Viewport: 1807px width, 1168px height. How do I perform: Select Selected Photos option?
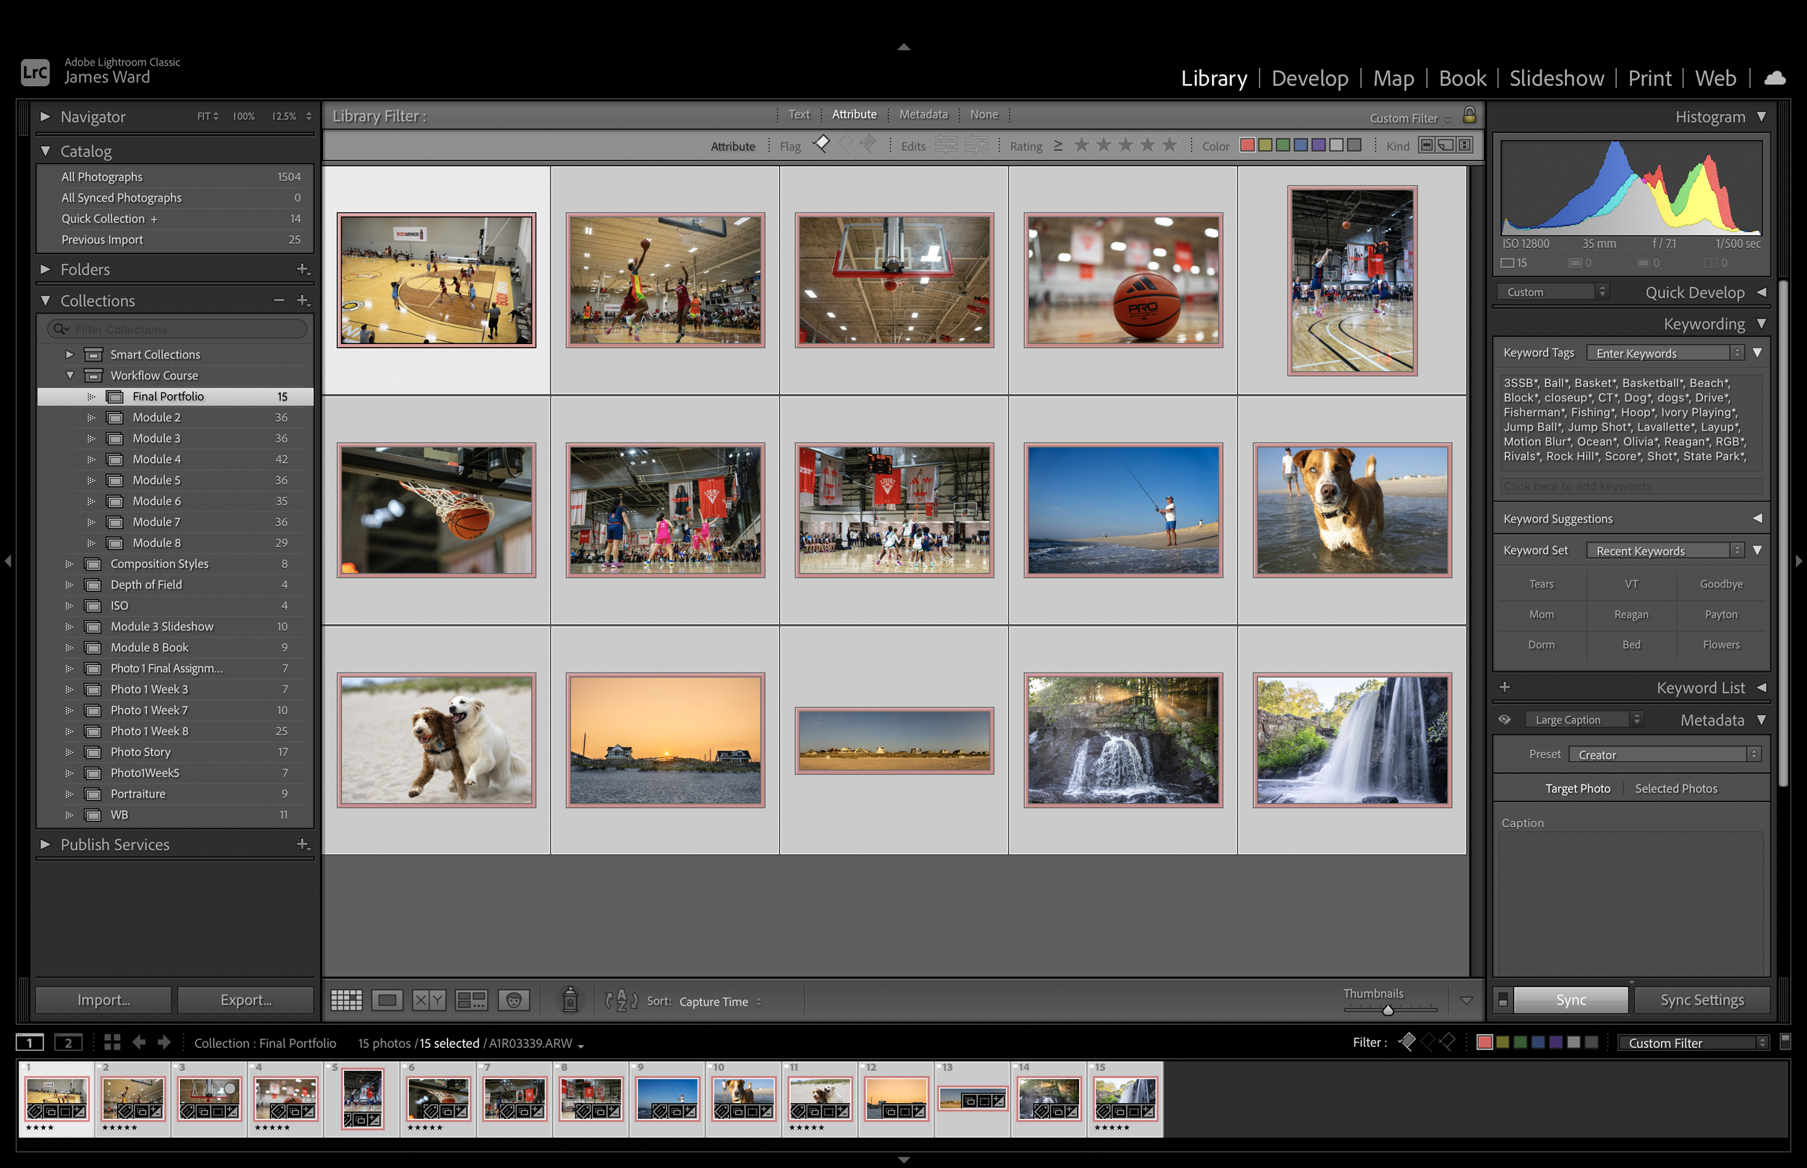pyautogui.click(x=1676, y=788)
